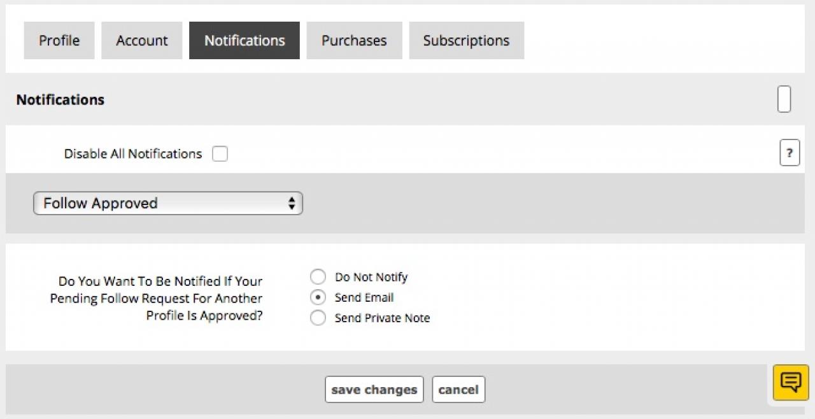Tick the Disable All Notifications checkbox
Screen dimensions: 815x419
(220, 153)
